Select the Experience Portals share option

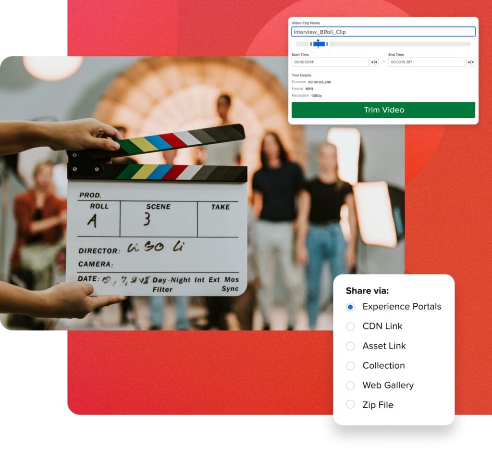click(350, 307)
